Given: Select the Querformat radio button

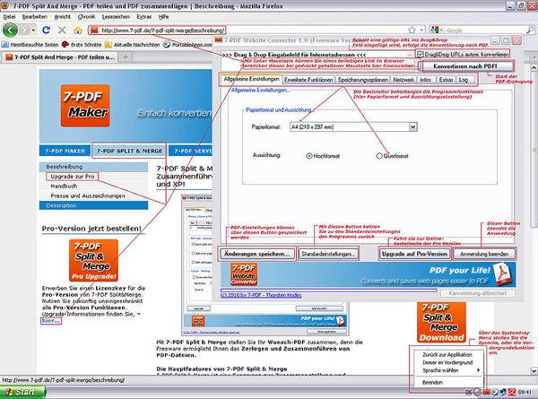Looking at the screenshot, I should point(379,156).
